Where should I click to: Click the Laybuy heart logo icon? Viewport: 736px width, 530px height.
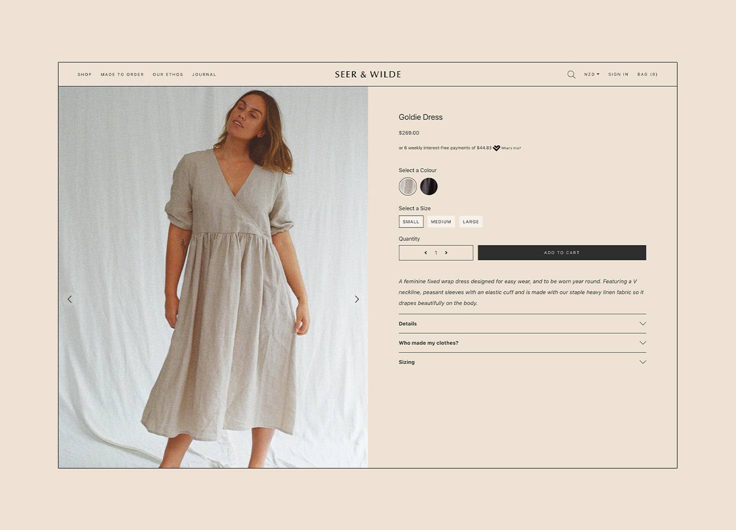pos(496,148)
